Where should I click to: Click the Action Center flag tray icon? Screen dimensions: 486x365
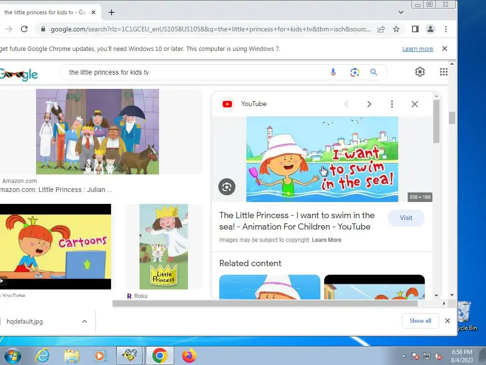pos(415,356)
